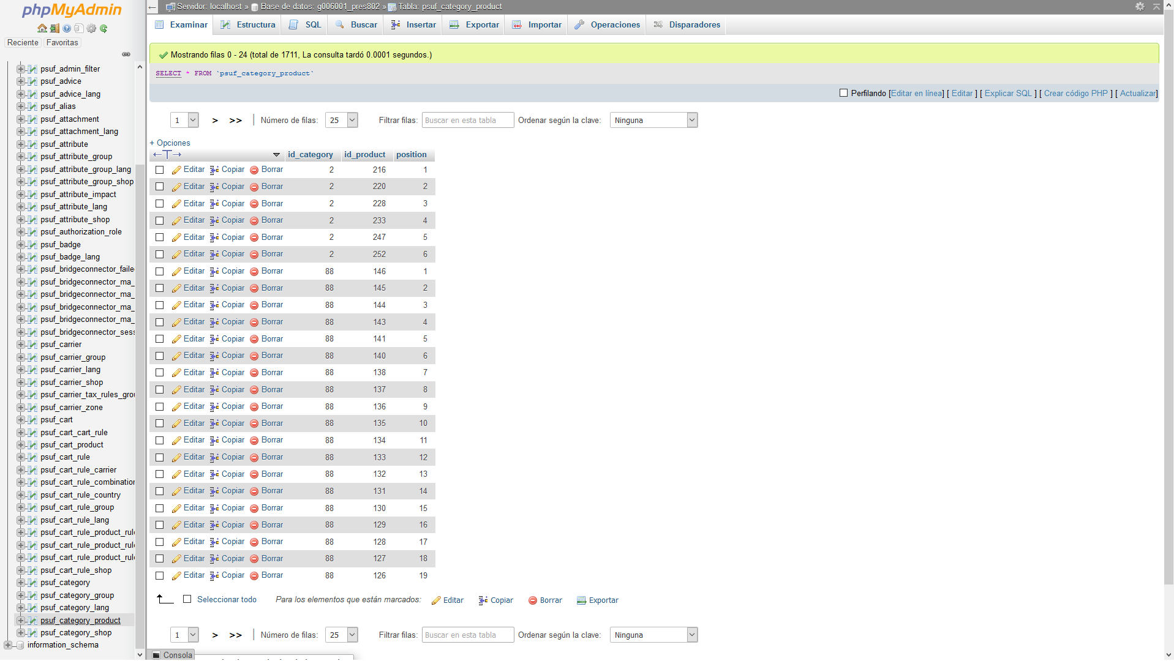Click collapse arrow icon at top right
This screenshot has width=1174, height=661.
tap(1156, 6)
